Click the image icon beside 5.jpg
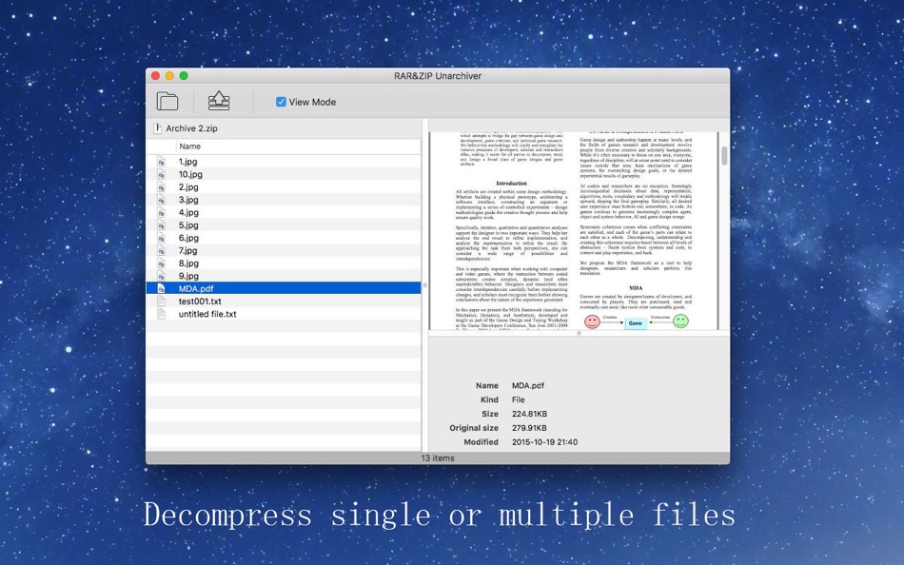This screenshot has height=565, width=904. [162, 224]
